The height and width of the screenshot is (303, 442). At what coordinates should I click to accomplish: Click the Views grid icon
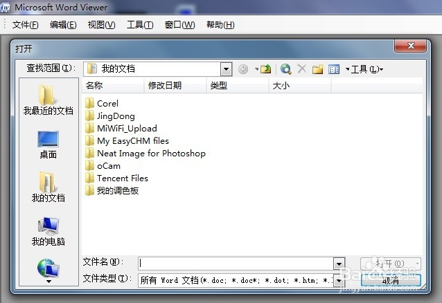[x=334, y=69]
